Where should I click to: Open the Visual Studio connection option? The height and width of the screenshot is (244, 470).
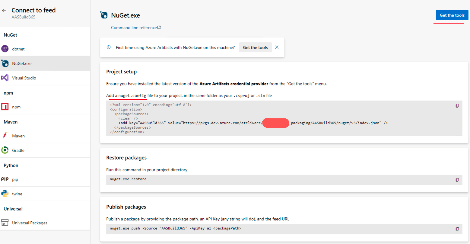[45, 78]
